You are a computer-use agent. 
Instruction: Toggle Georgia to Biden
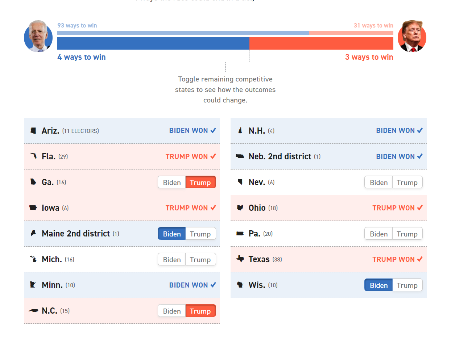(x=172, y=183)
